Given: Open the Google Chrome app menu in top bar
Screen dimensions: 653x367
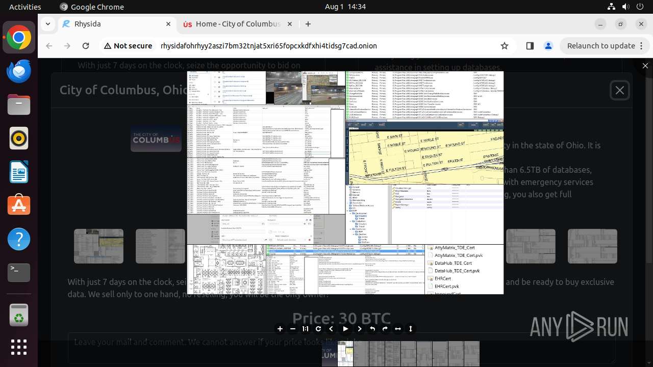Looking at the screenshot, I should 92,7.
